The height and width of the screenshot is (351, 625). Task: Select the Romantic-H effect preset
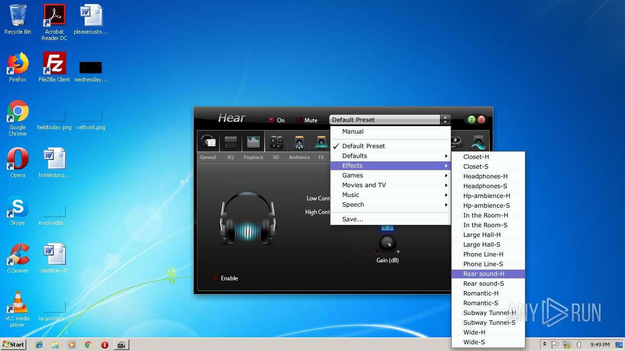pyautogui.click(x=488, y=293)
